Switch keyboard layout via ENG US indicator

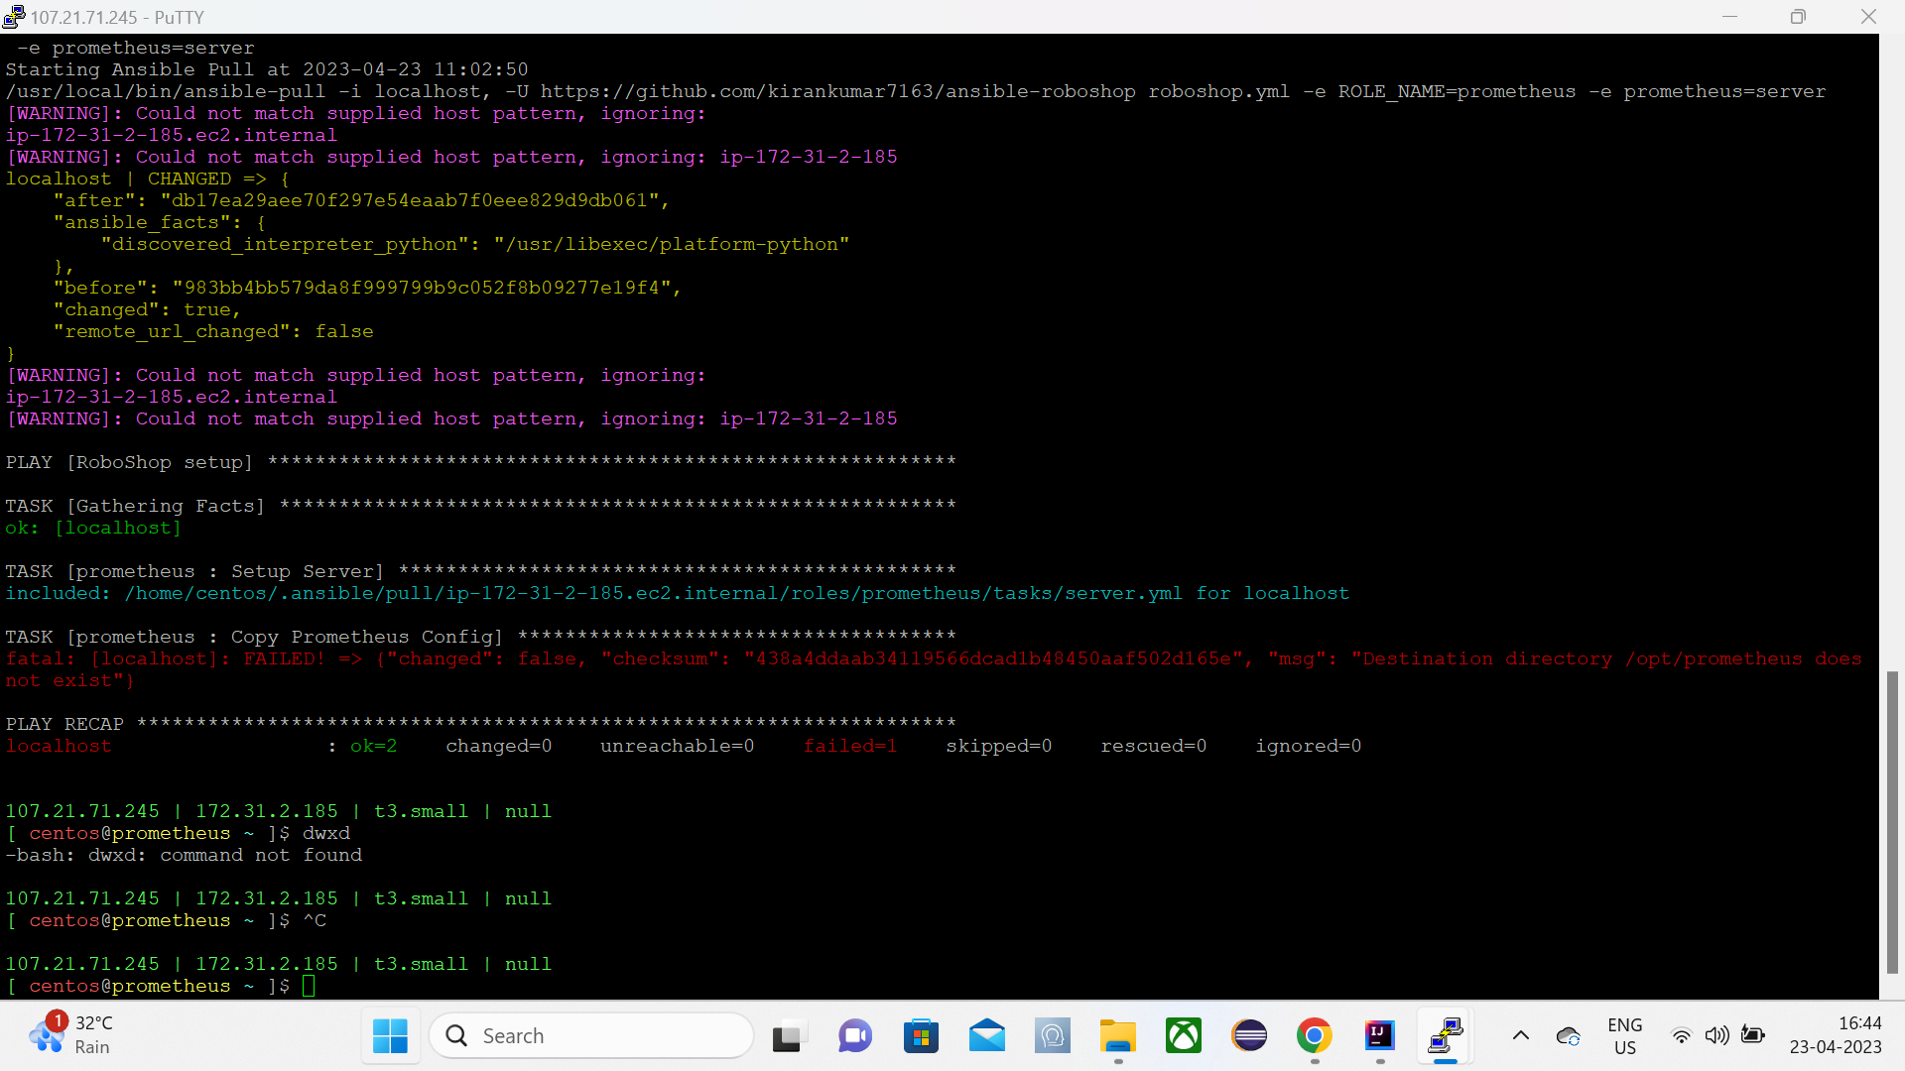point(1624,1035)
